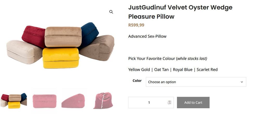Open the red drawstring bag thumbnail
This screenshot has height=114, width=260.
coord(103,101)
